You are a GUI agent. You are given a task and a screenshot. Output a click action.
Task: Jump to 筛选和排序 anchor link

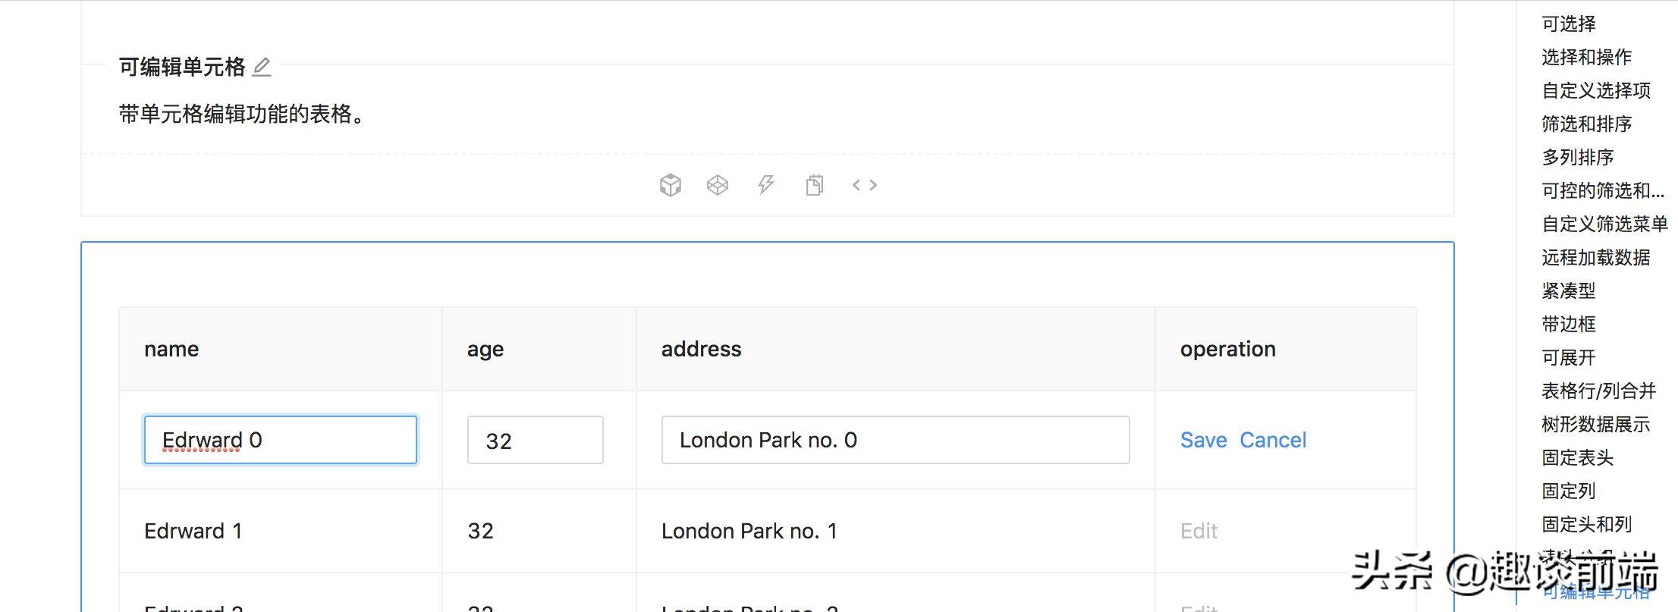(1586, 124)
